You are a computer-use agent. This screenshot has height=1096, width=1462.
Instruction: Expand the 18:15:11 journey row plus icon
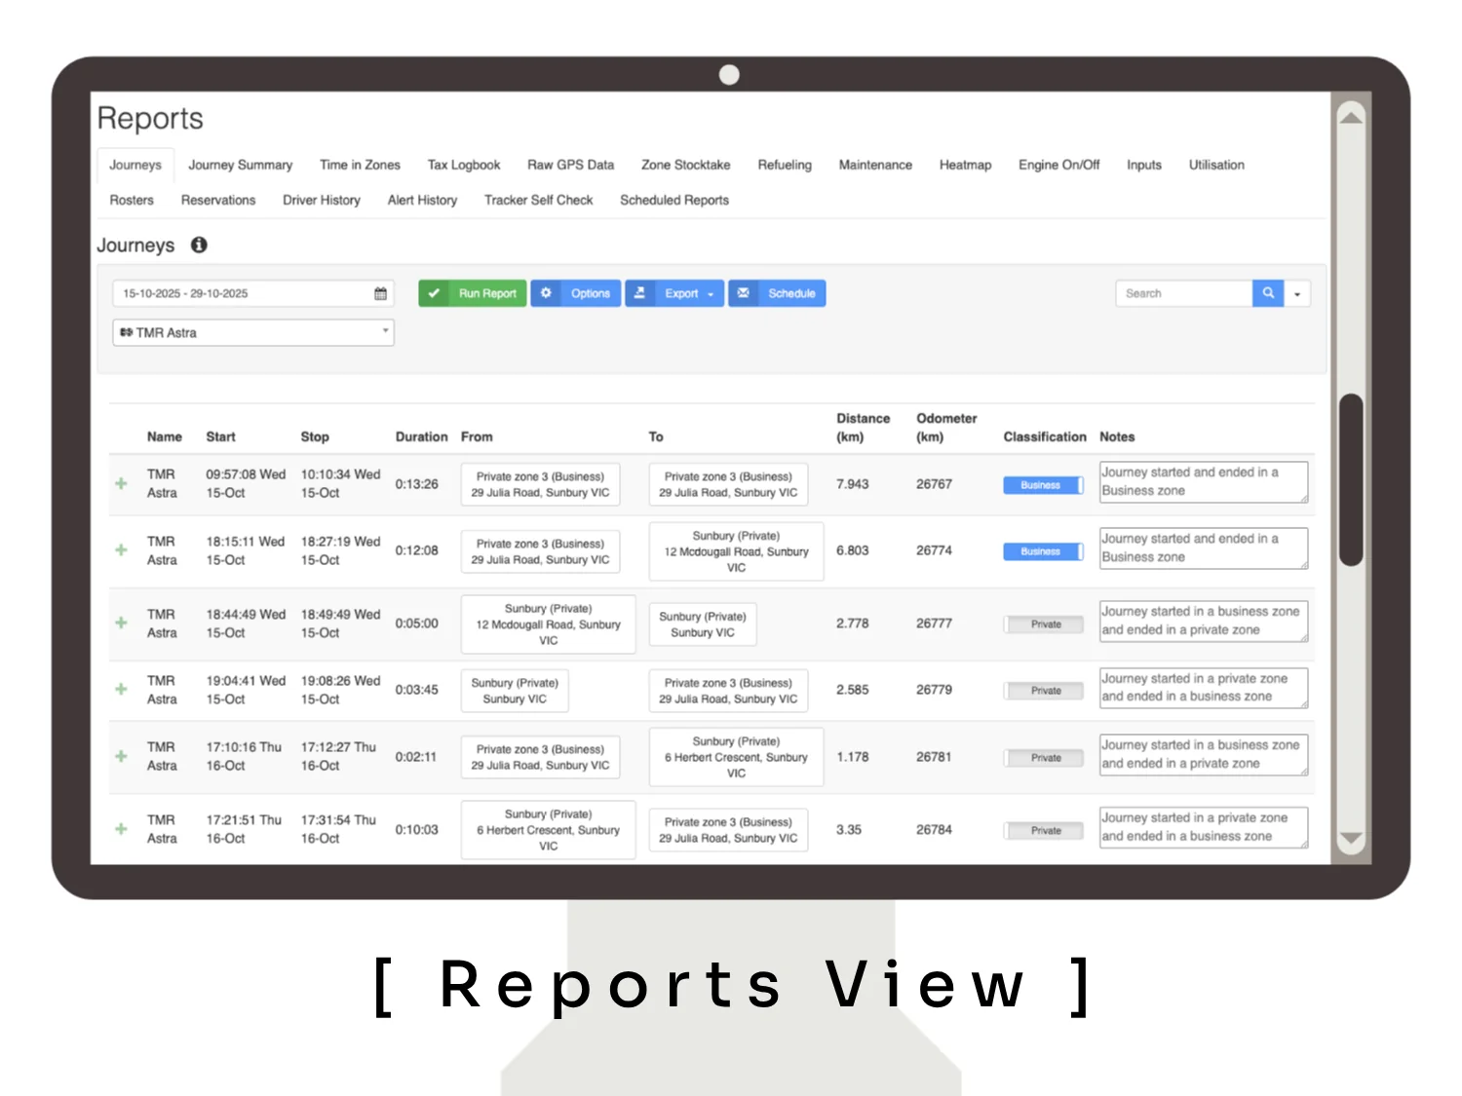(121, 550)
